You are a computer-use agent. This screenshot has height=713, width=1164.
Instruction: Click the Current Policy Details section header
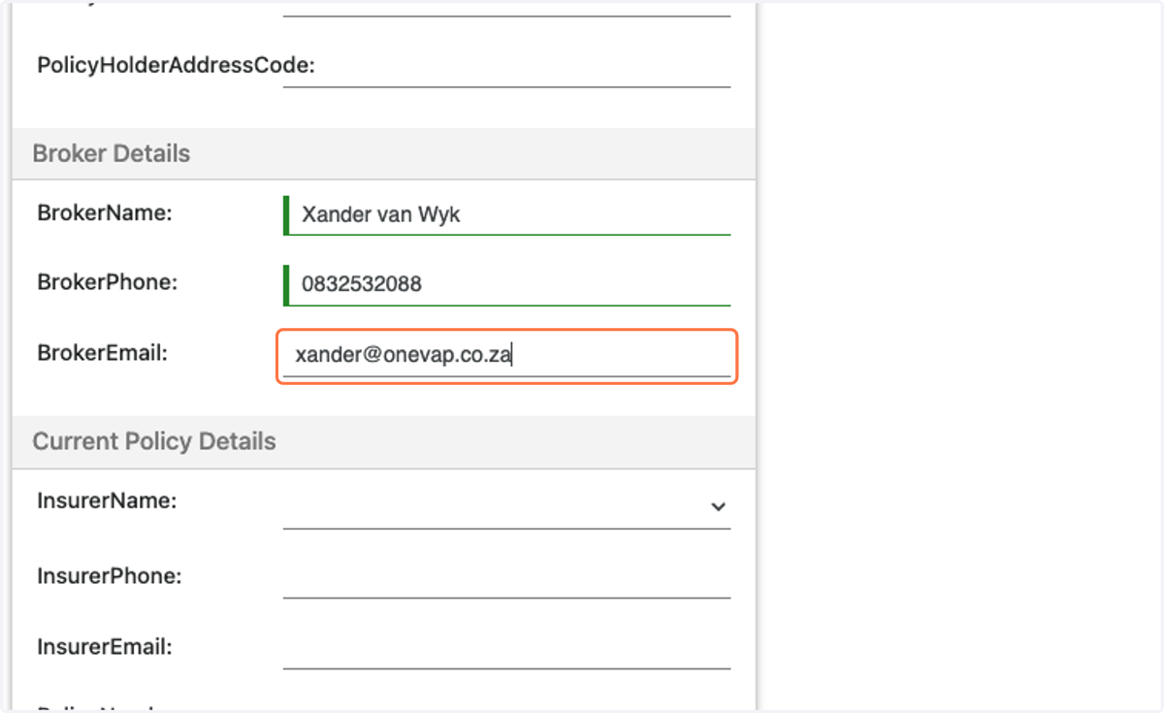click(383, 442)
